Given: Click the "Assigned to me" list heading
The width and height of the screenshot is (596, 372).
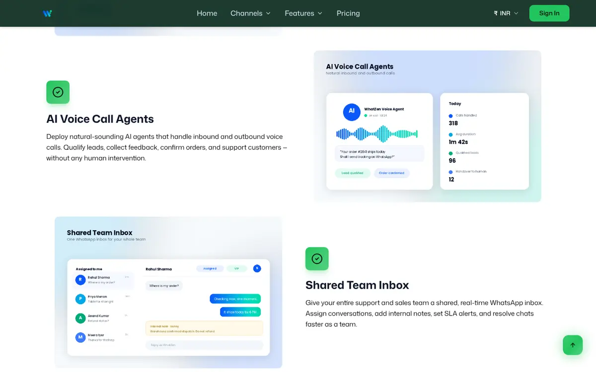Looking at the screenshot, I should [89, 269].
